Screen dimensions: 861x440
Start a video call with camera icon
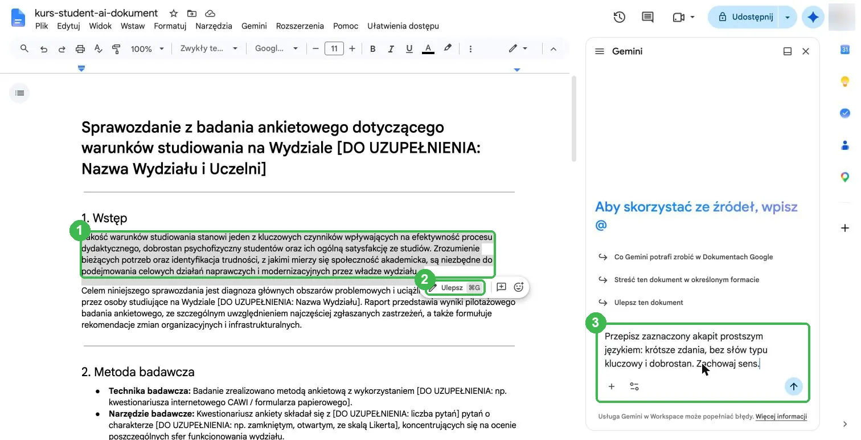683,17
